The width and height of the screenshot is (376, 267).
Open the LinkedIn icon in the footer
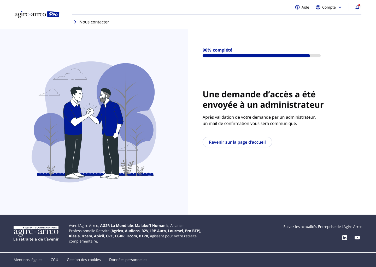(x=345, y=238)
